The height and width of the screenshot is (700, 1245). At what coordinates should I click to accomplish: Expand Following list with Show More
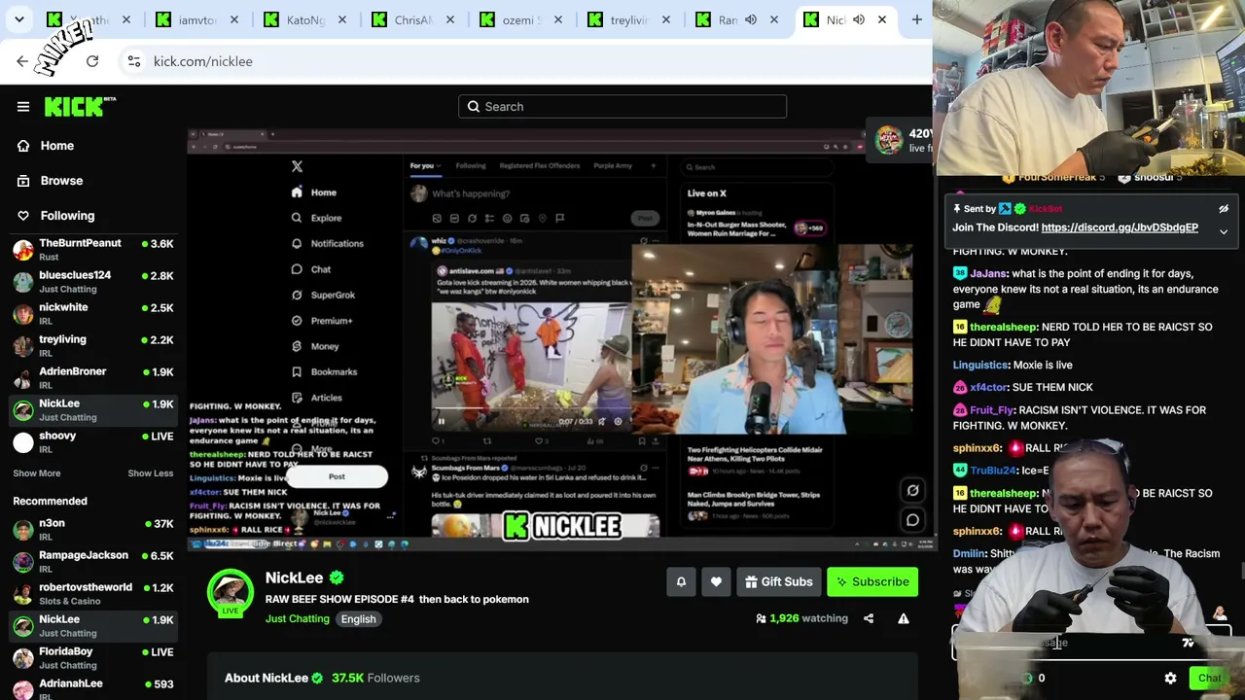click(x=37, y=473)
